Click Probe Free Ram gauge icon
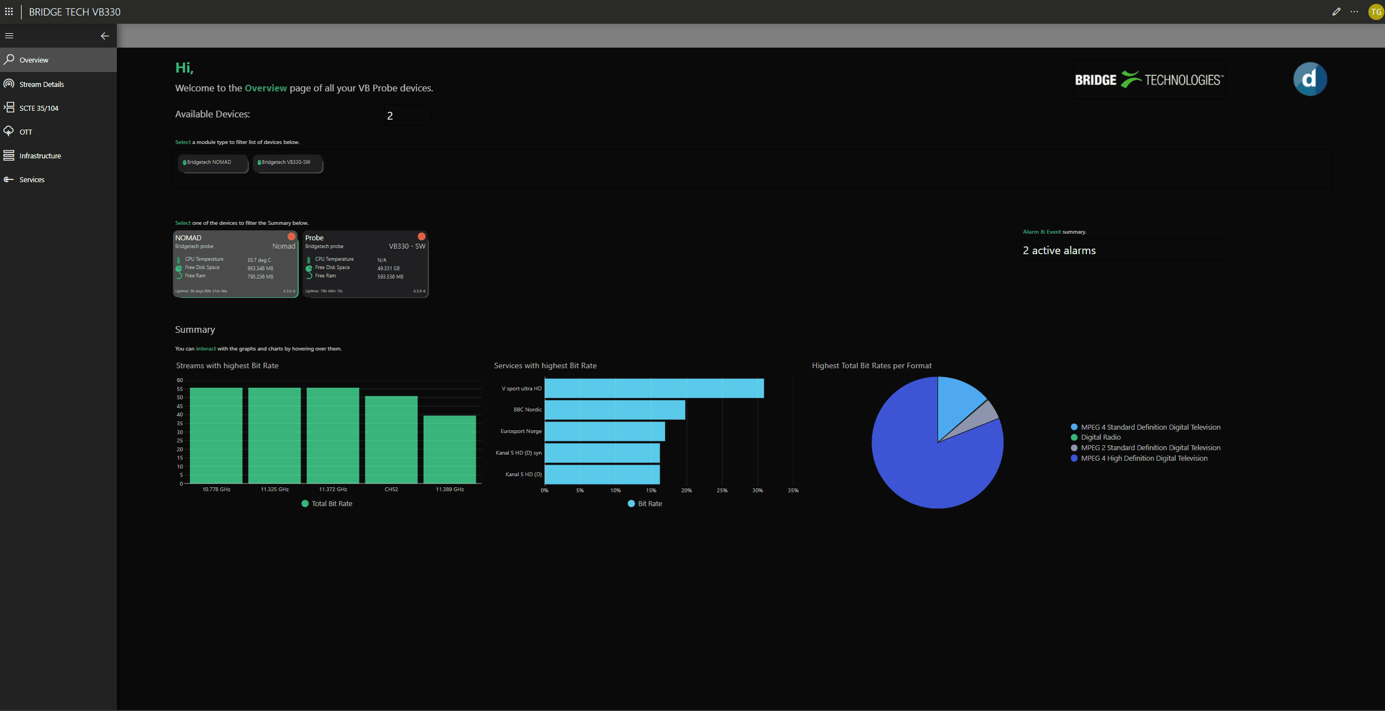The height and width of the screenshot is (711, 1385). point(309,276)
